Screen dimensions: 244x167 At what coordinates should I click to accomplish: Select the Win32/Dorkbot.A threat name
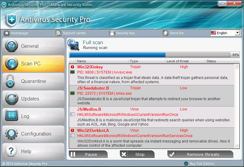(93, 130)
